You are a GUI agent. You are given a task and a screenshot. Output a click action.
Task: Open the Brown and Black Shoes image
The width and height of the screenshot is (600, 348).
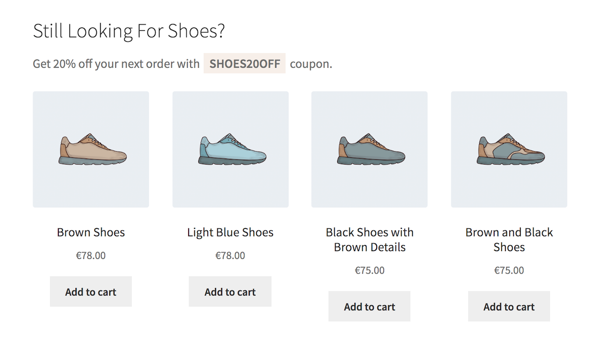click(x=509, y=149)
